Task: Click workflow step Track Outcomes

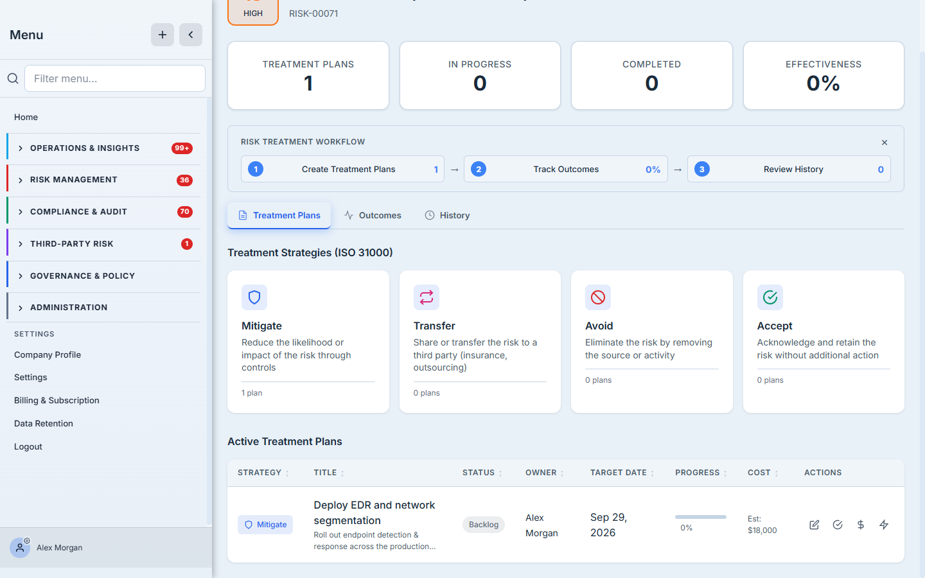Action: (566, 169)
